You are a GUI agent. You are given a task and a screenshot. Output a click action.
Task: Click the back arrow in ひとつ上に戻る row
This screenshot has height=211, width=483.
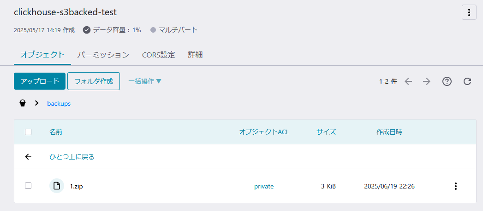coord(28,157)
